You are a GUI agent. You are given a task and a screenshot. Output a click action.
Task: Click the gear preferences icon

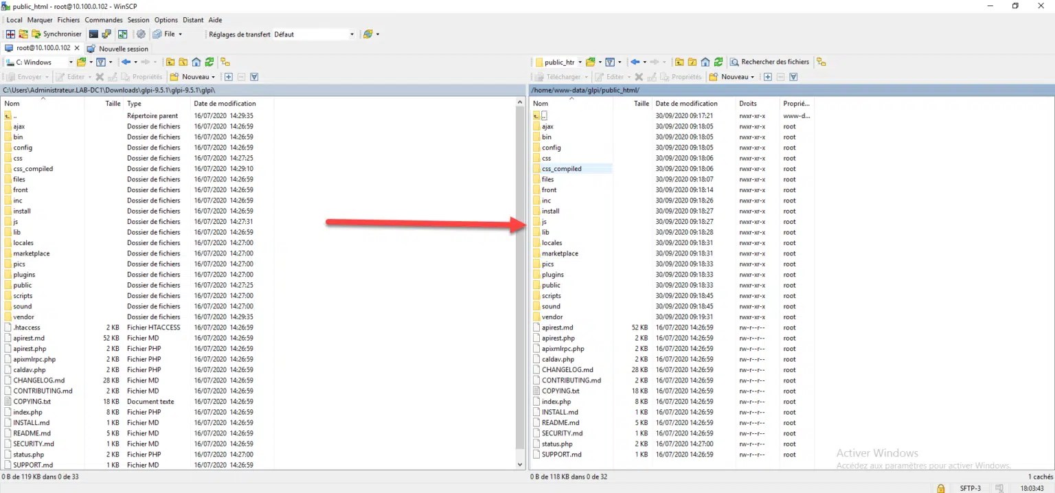pos(141,34)
